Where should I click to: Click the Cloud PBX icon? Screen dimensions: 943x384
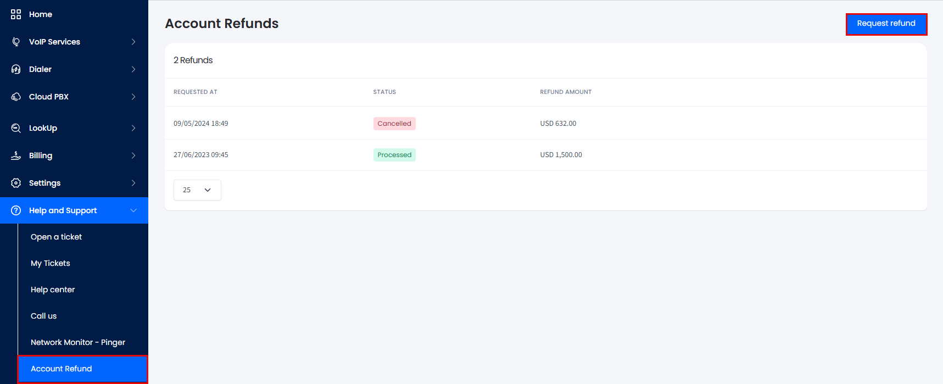16,97
